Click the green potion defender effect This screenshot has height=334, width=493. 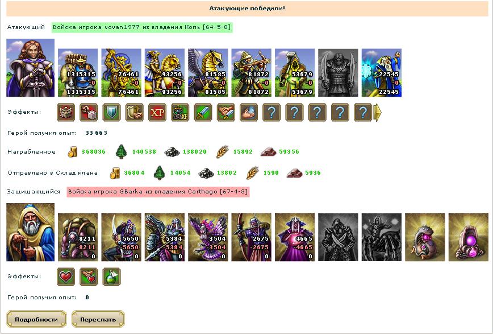(x=112, y=277)
